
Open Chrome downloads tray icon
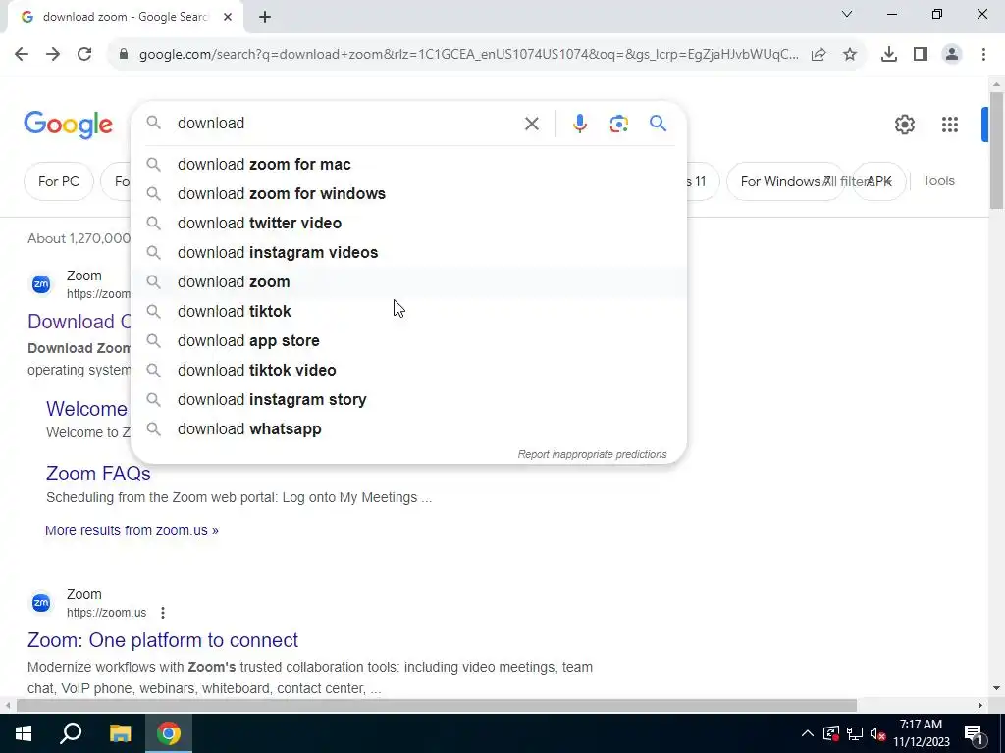coord(889,55)
